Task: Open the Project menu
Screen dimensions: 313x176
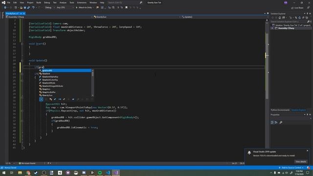Action: 30,2
